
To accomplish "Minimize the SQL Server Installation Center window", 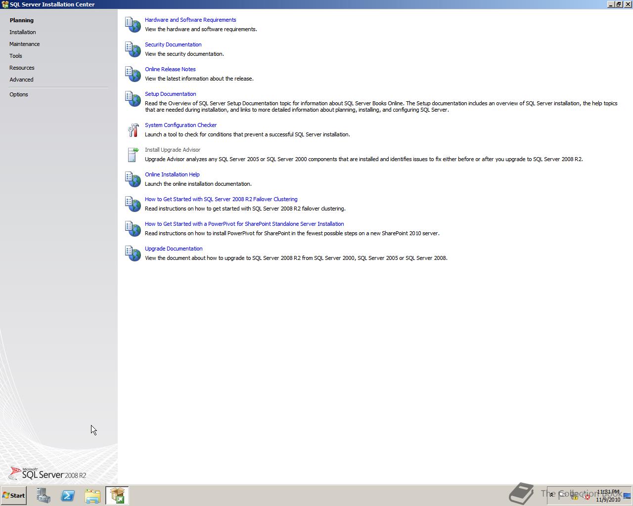I will tap(611, 4).
